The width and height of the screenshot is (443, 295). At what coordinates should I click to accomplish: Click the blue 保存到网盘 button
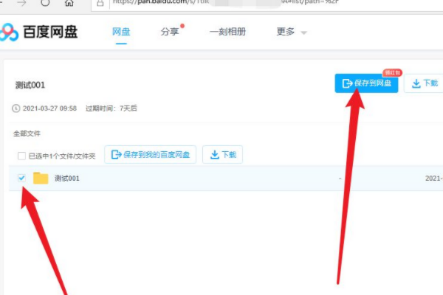[366, 83]
